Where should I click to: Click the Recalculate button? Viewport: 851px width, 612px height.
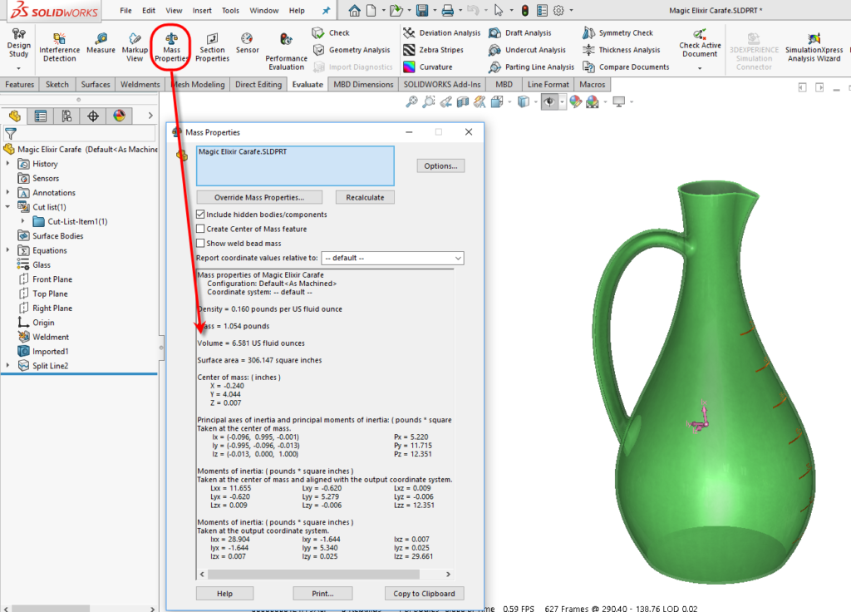point(365,198)
